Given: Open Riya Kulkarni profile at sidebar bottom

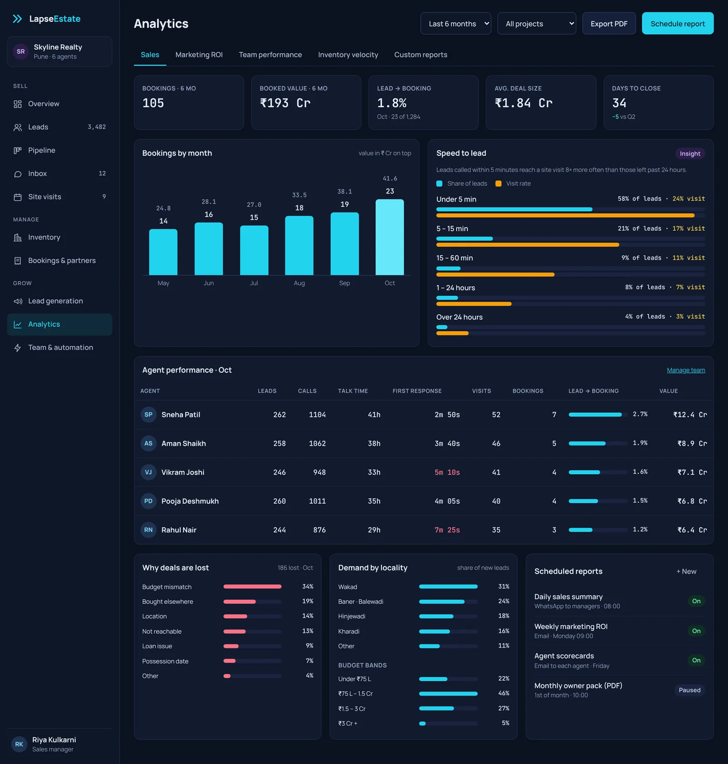Looking at the screenshot, I should coord(60,744).
